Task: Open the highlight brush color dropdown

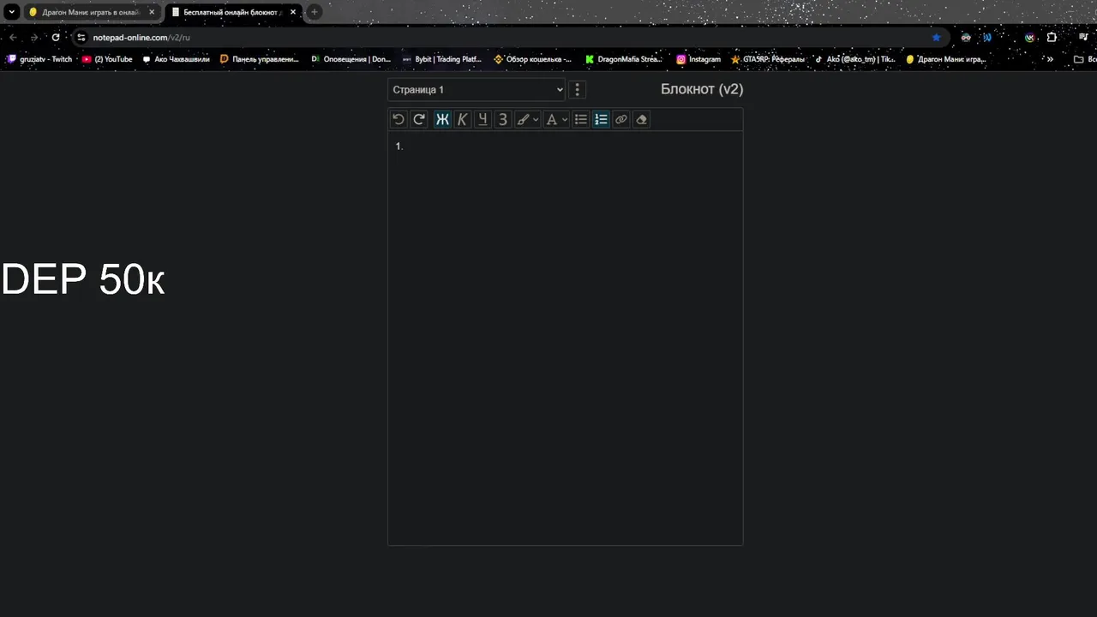Action: (x=527, y=119)
